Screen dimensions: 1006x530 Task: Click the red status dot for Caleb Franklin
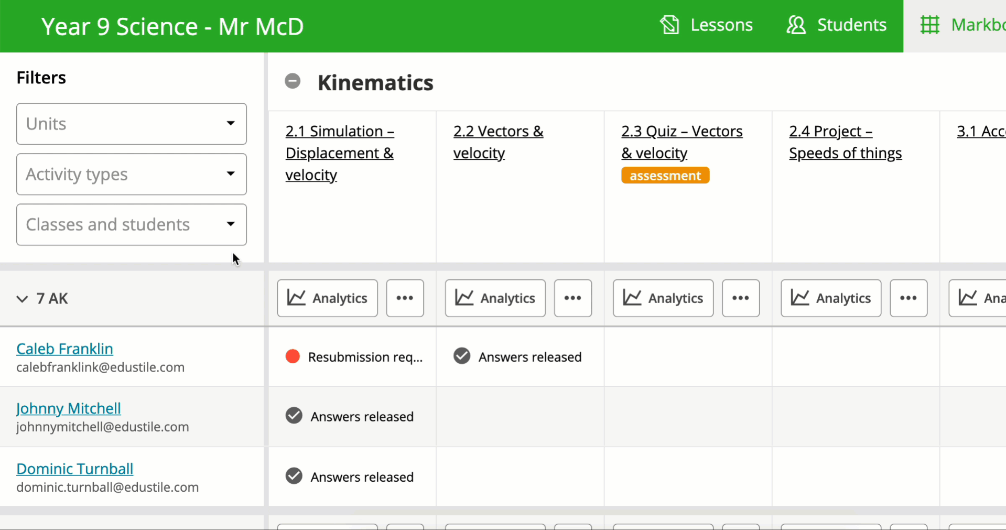pos(293,356)
